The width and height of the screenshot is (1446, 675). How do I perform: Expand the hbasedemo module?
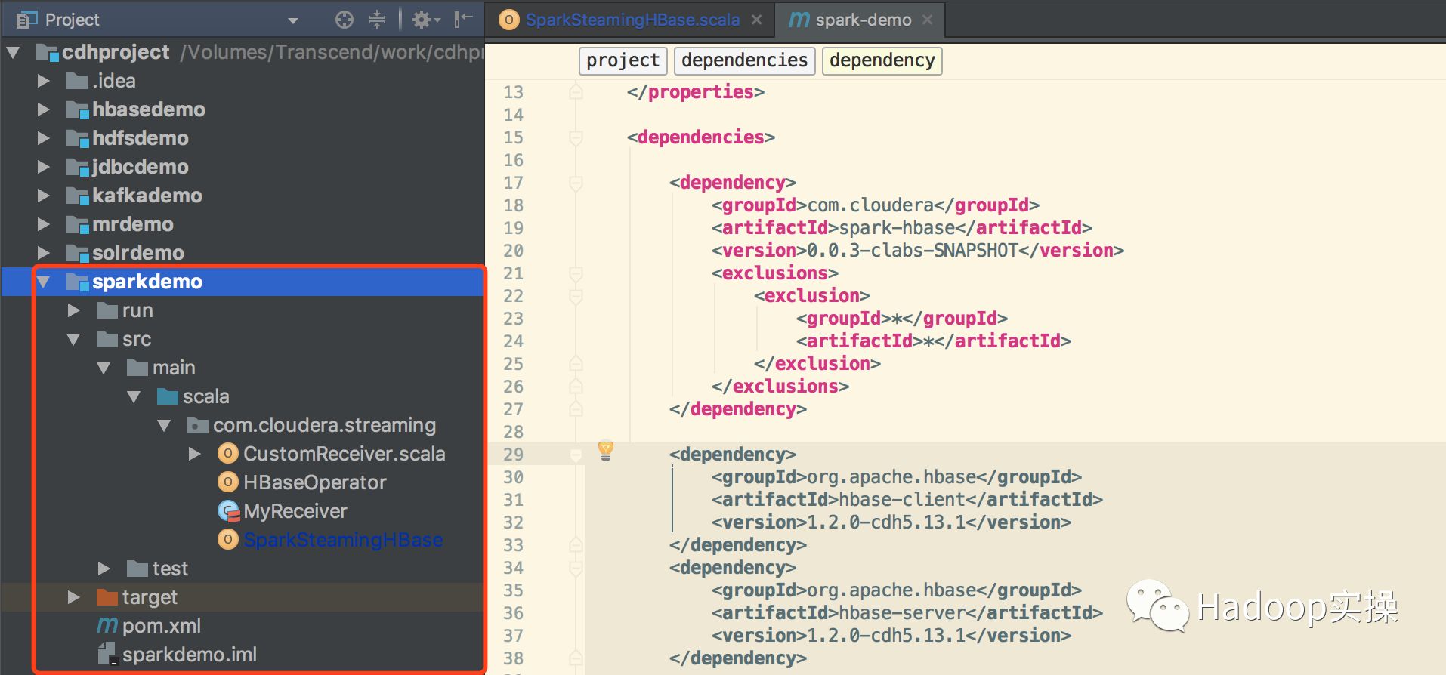click(x=44, y=109)
